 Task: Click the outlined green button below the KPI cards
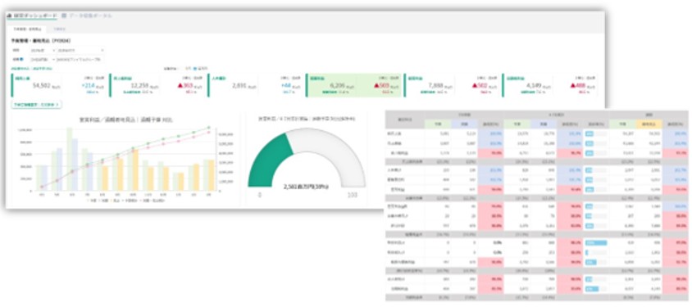(x=37, y=105)
